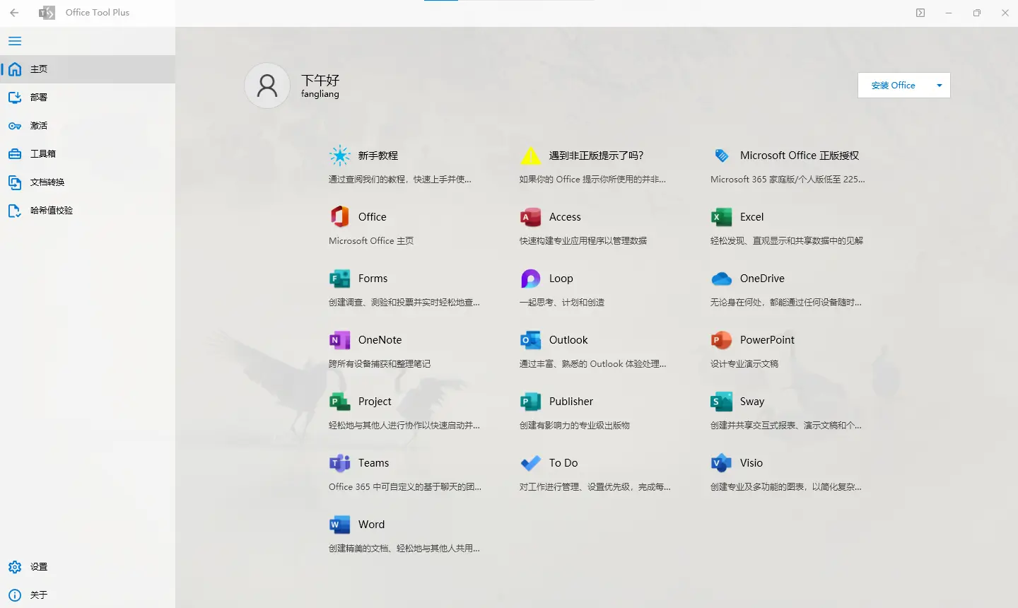Open the Teams icon
Screen dimensions: 1018x608
pyautogui.click(x=339, y=463)
